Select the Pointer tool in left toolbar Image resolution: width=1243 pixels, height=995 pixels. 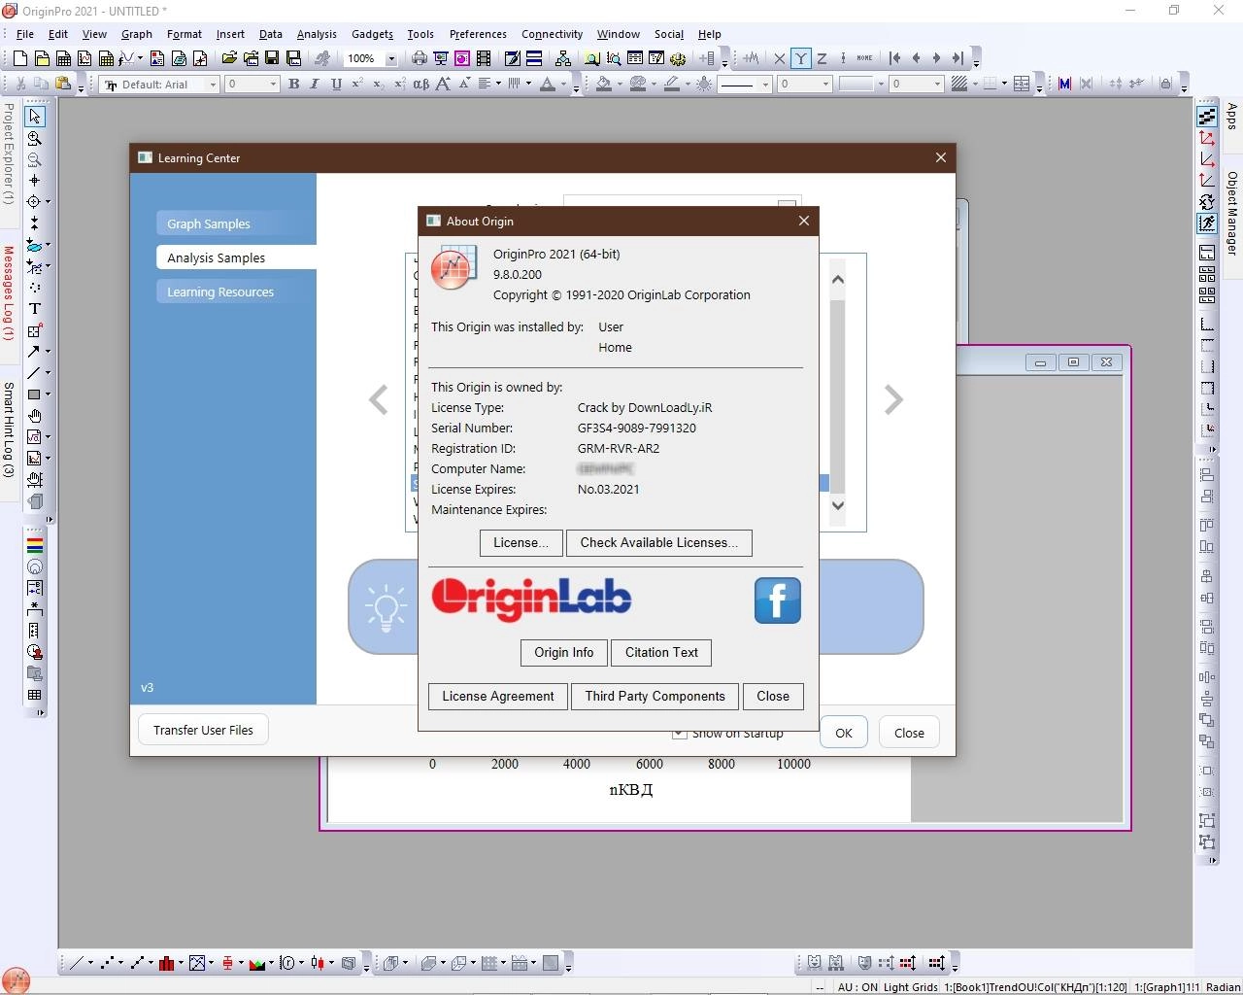coord(35,116)
